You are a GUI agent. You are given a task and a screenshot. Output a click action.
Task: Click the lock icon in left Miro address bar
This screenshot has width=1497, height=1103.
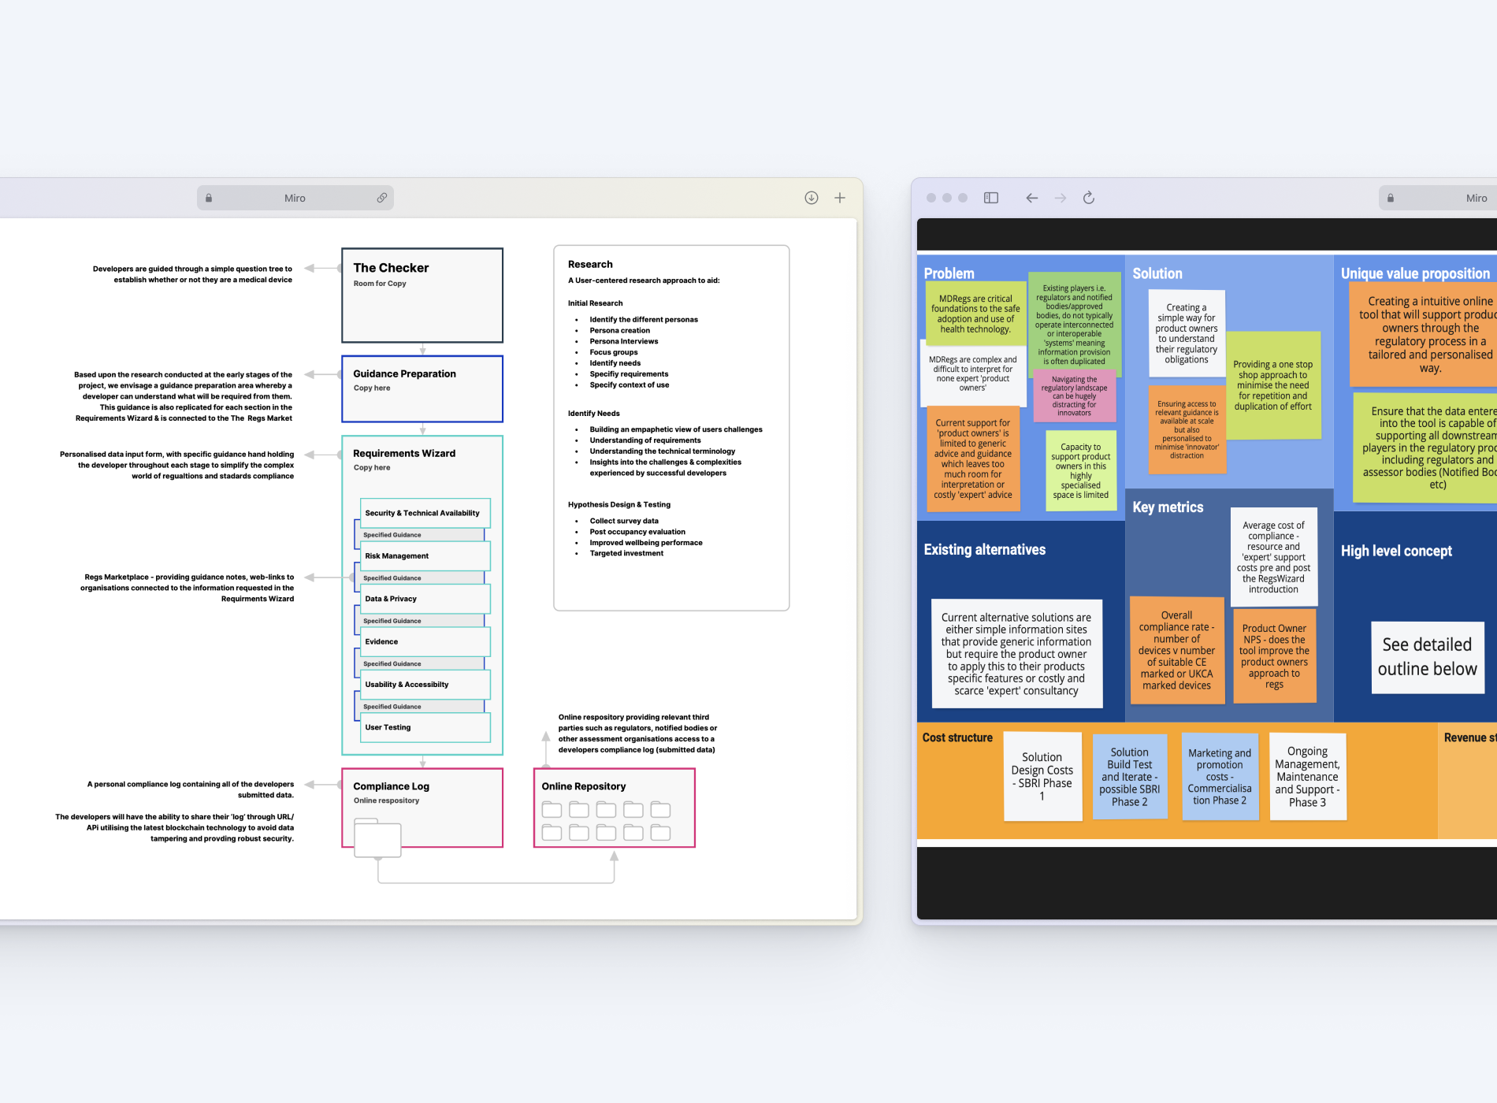tap(209, 199)
